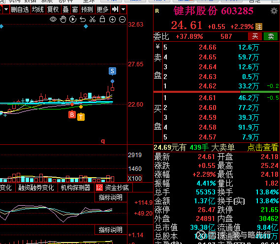Toggle the padlock lock icon
The image size is (280, 244).
point(102,19)
